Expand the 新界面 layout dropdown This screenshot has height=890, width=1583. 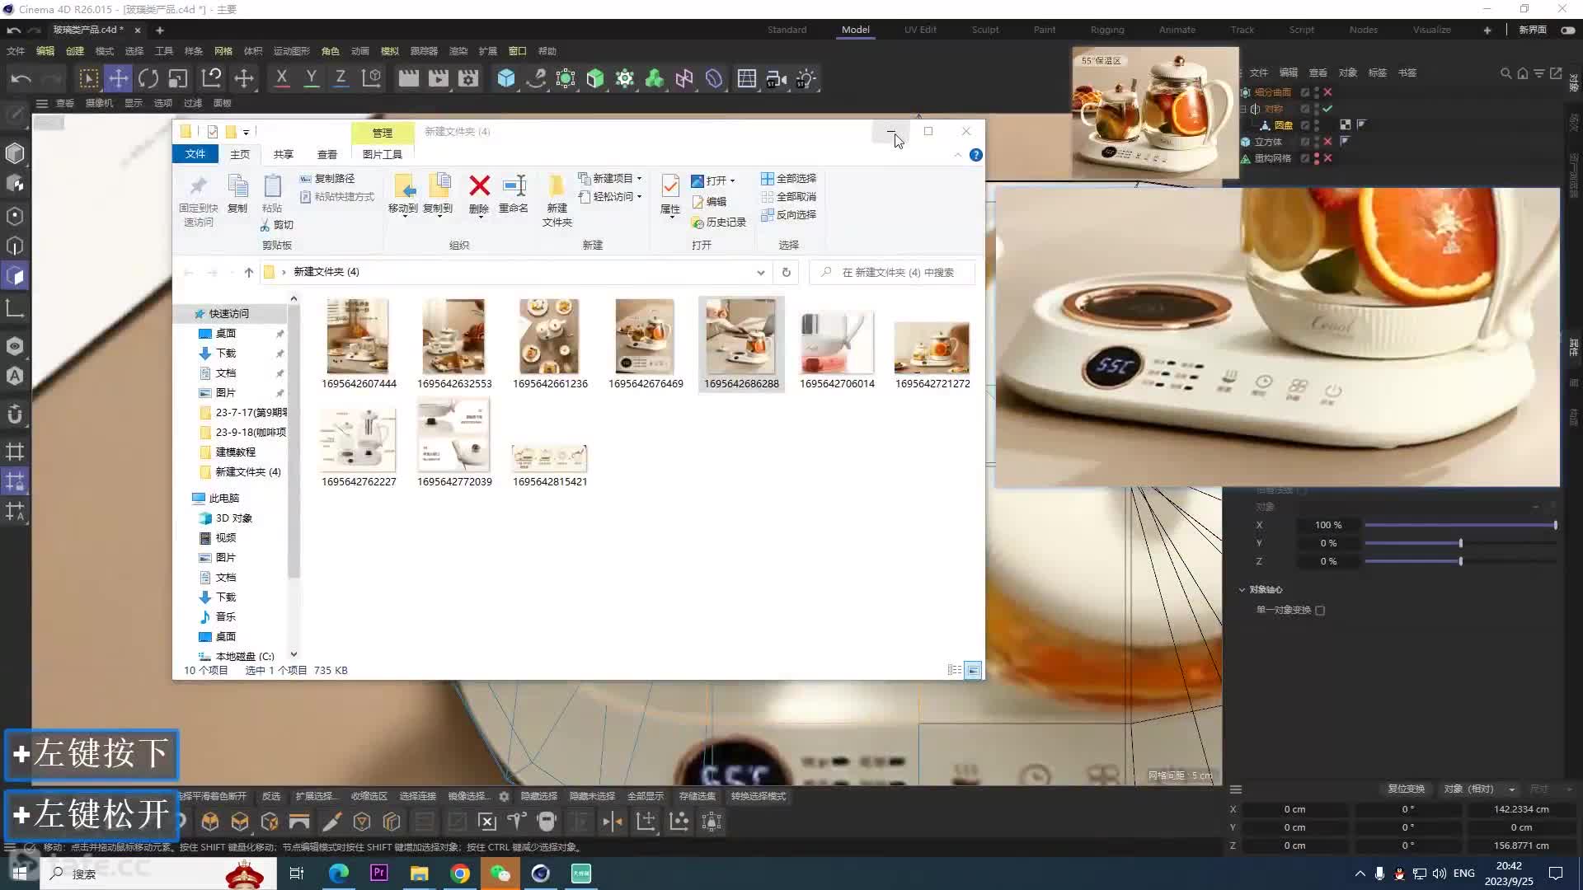1533,30
